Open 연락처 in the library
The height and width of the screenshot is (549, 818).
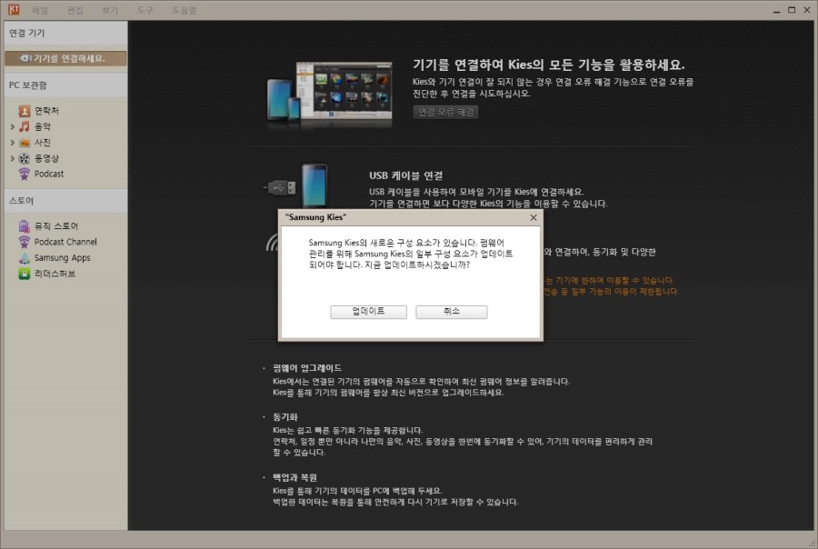pyautogui.click(x=46, y=111)
